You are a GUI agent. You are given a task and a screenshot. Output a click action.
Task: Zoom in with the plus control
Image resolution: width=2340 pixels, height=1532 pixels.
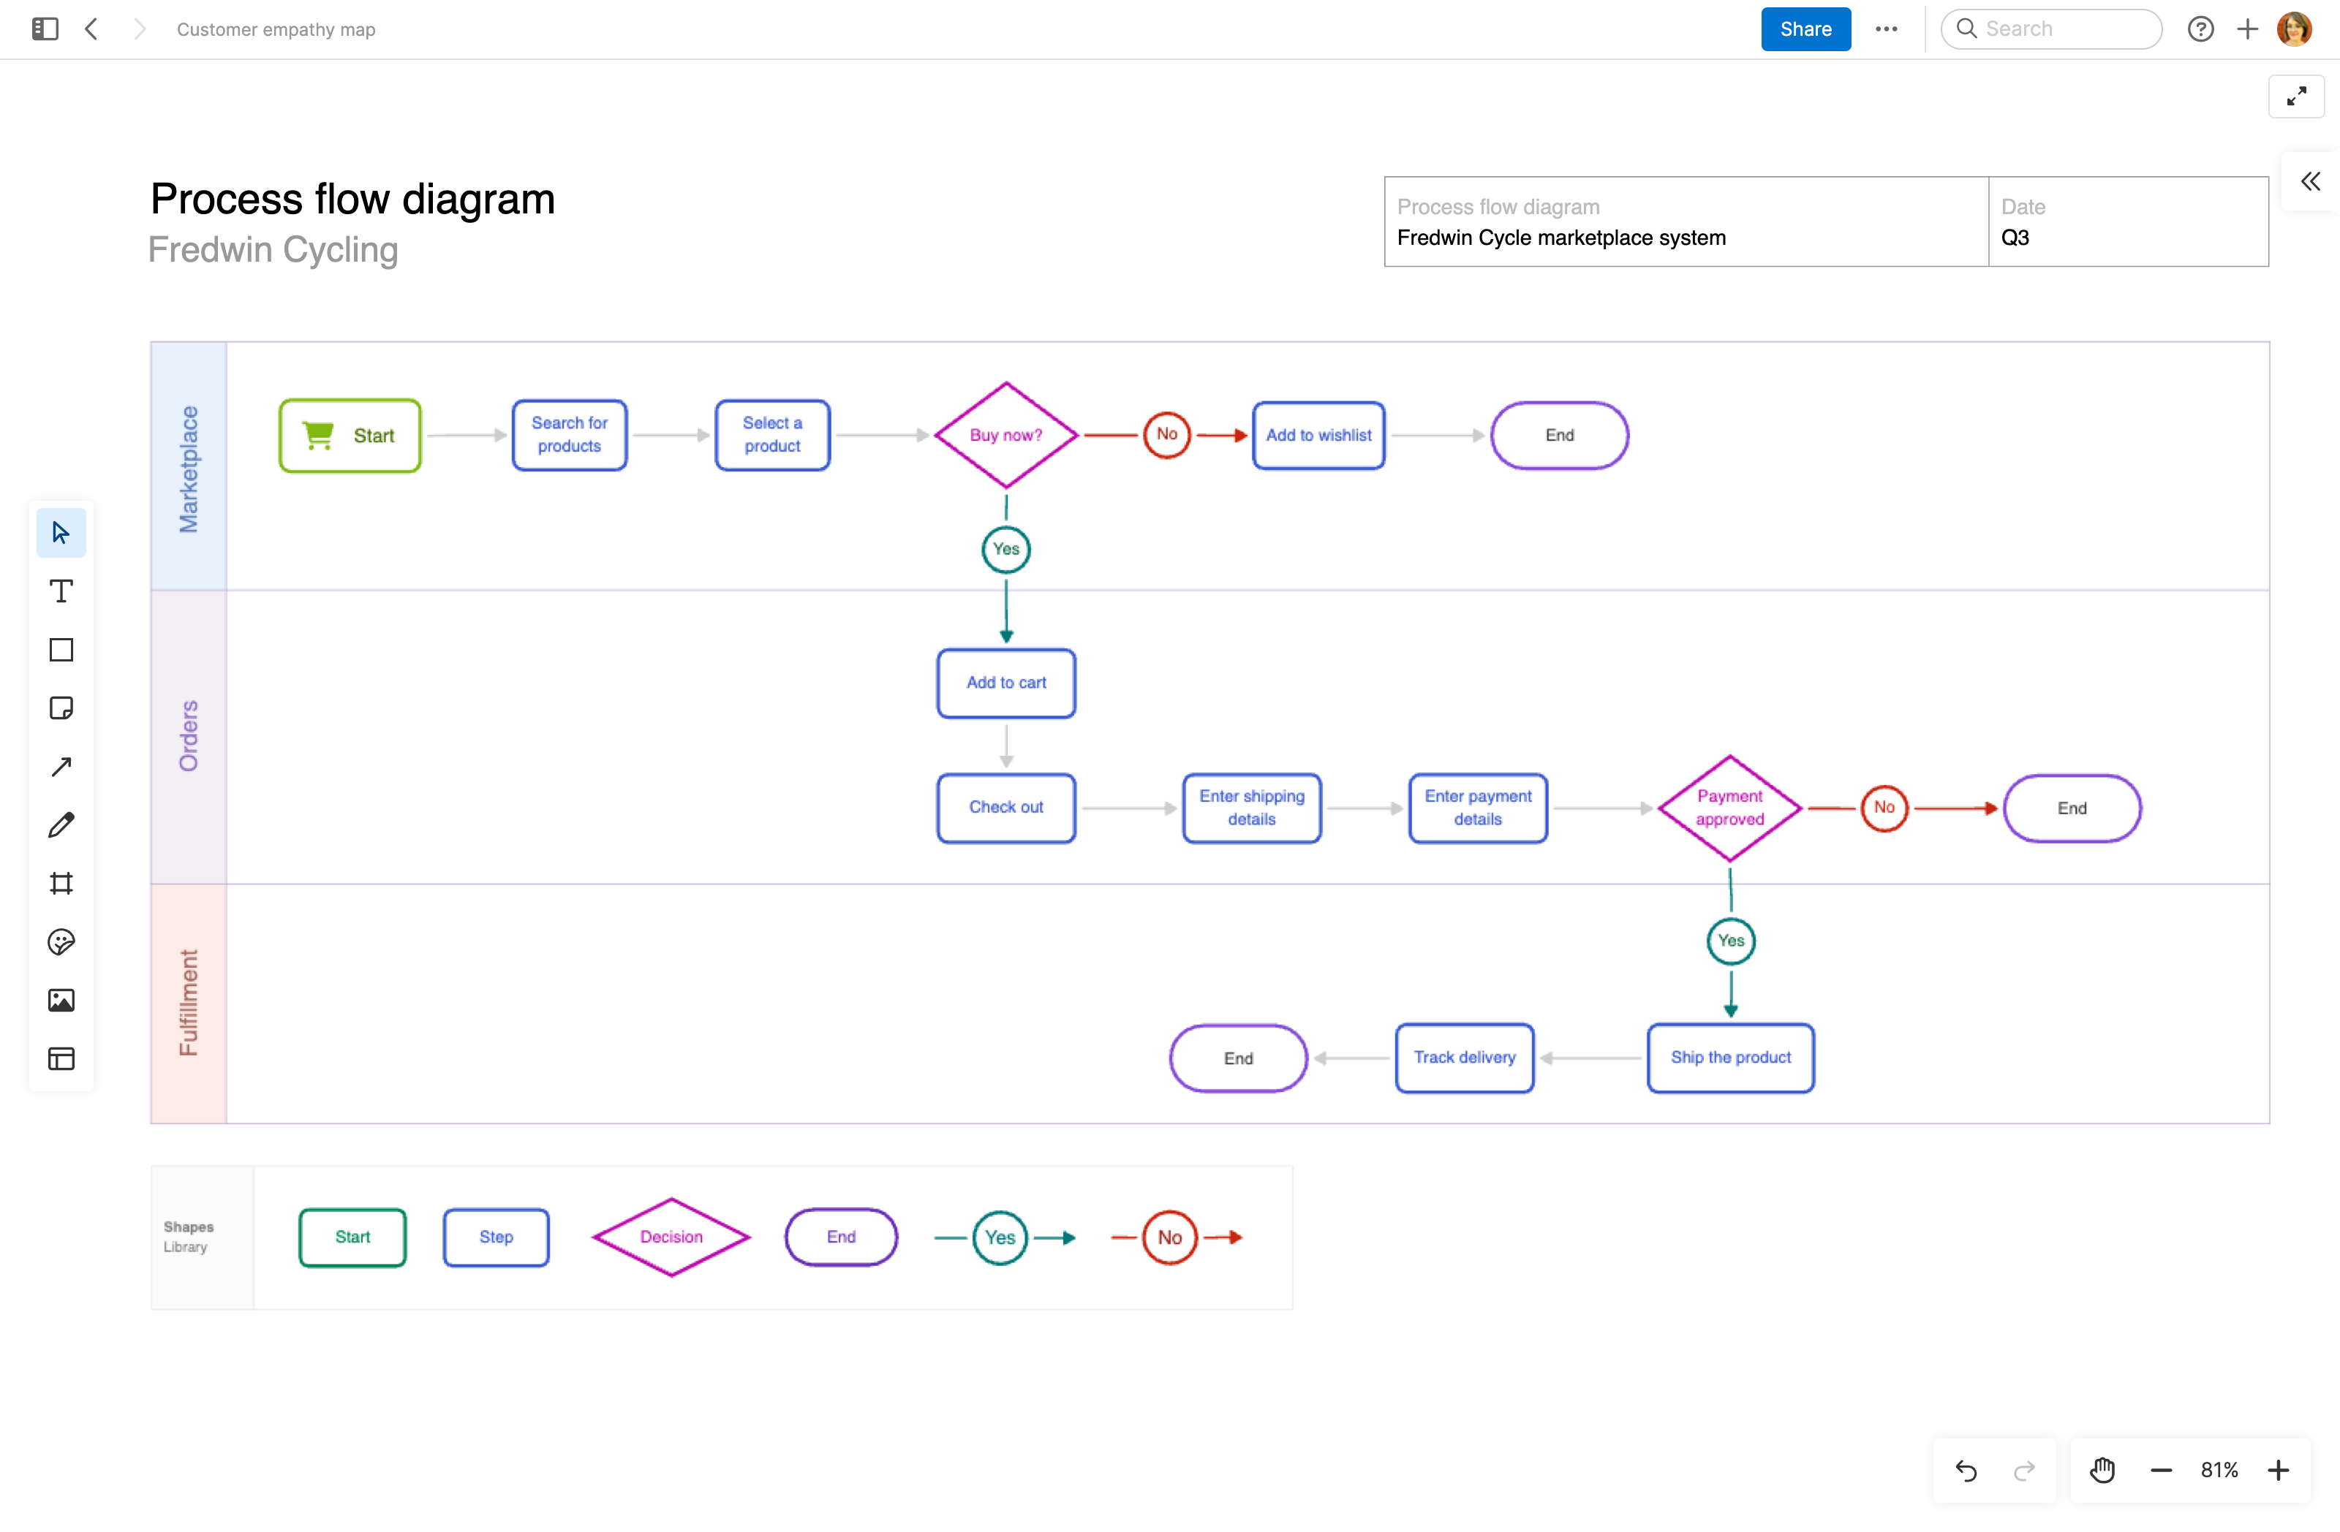click(x=2279, y=1469)
